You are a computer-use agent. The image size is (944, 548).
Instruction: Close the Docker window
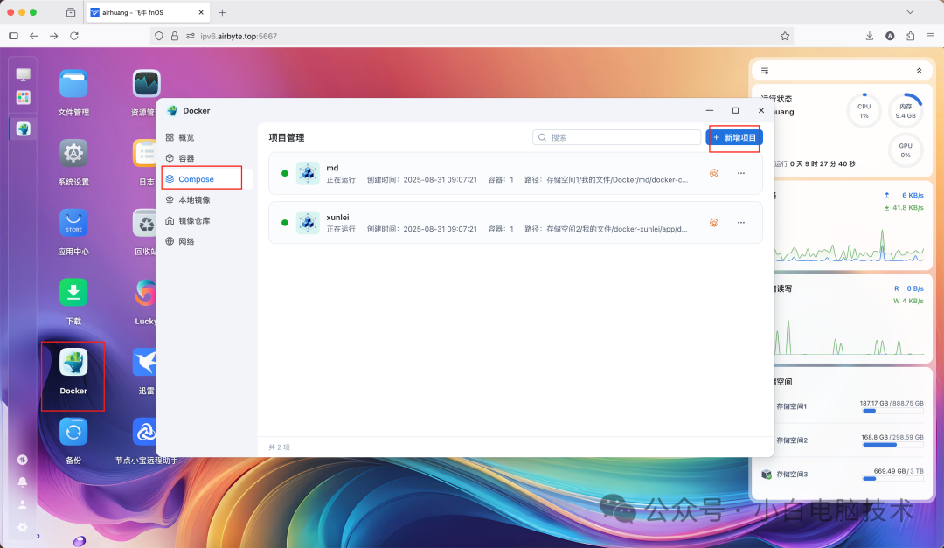[761, 110]
